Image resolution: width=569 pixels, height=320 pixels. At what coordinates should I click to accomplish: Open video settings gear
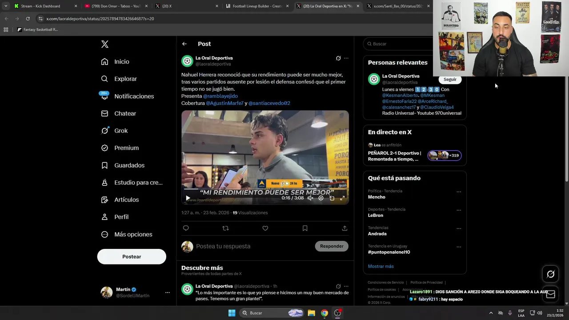click(x=321, y=198)
